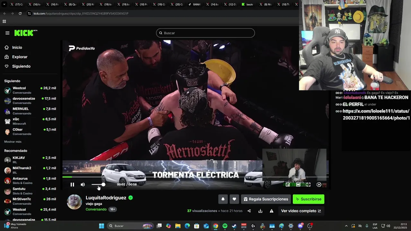The width and height of the screenshot is (411, 231).
Task: Open Discord from taskbar
Action: click(300, 226)
